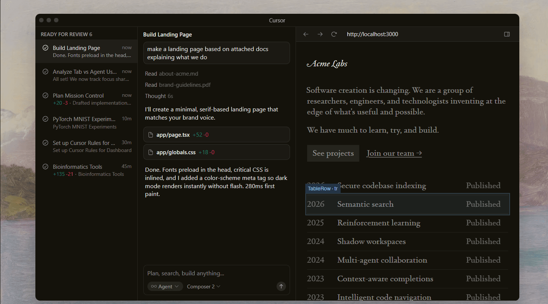Click the browser forward arrow

pyautogui.click(x=320, y=34)
